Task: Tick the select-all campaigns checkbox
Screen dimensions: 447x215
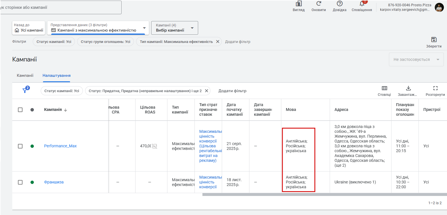Action: [x=20, y=110]
